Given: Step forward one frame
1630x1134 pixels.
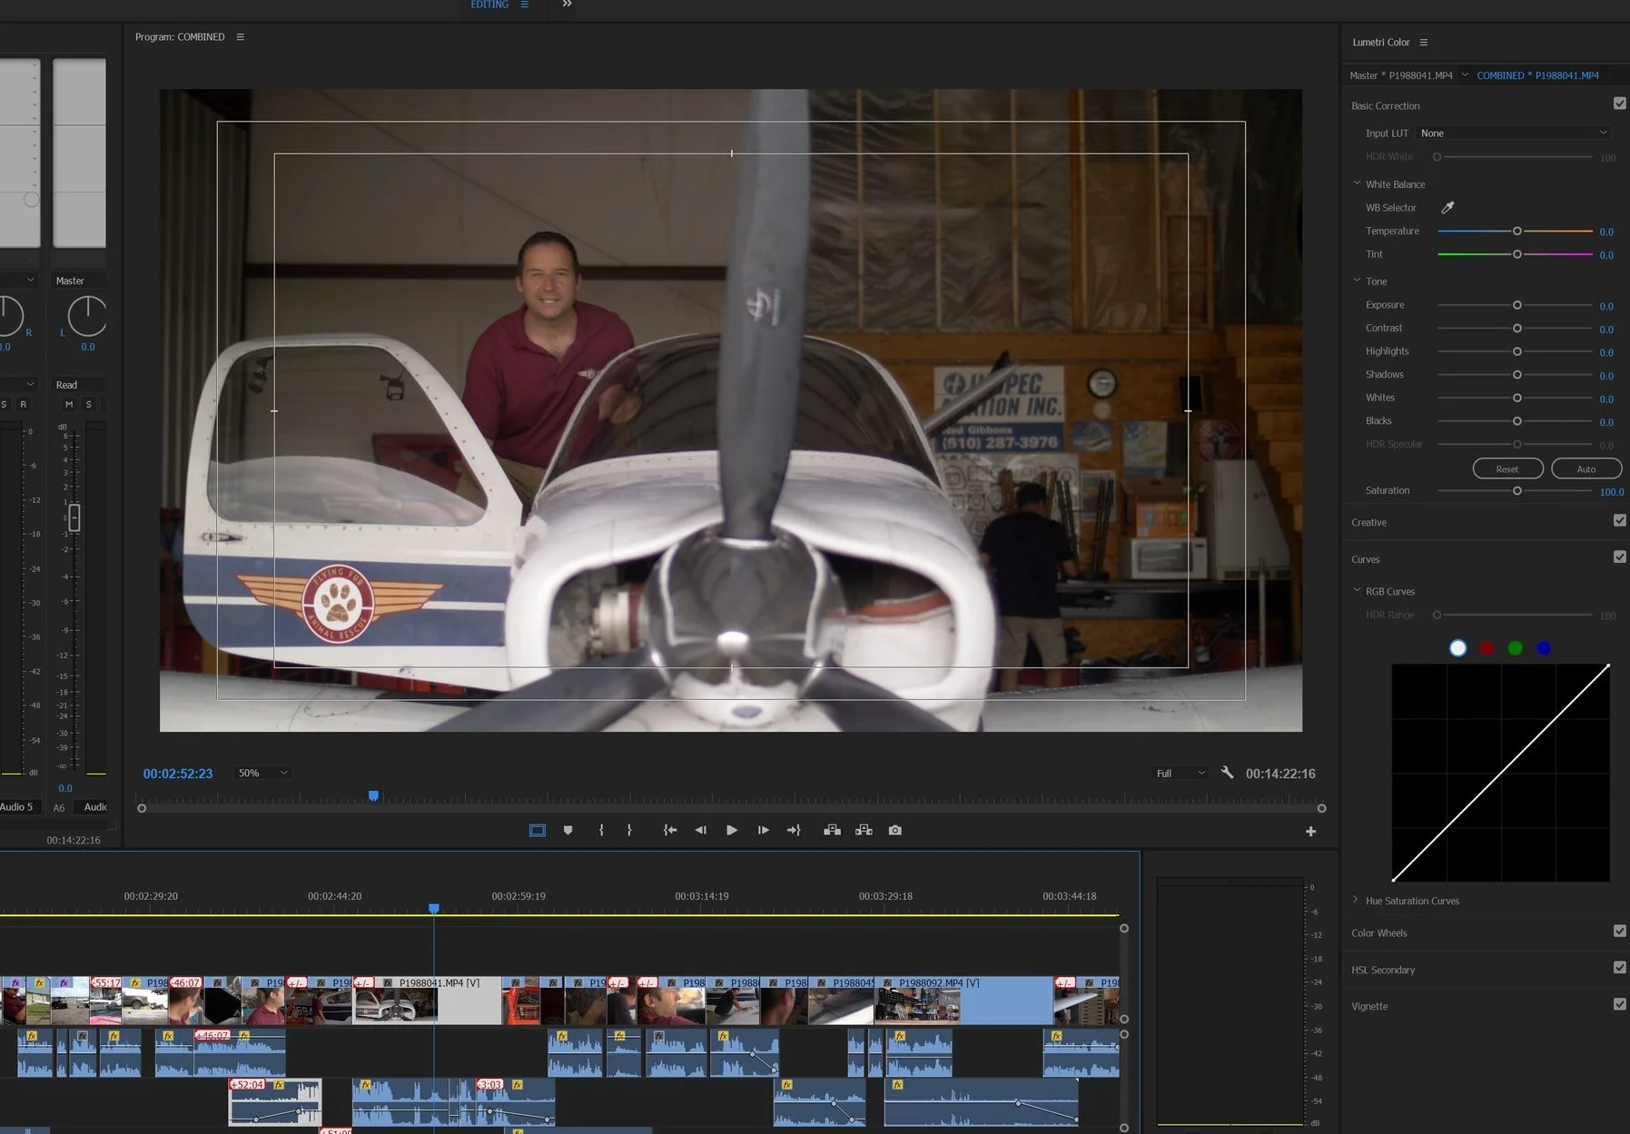Looking at the screenshot, I should tap(763, 830).
